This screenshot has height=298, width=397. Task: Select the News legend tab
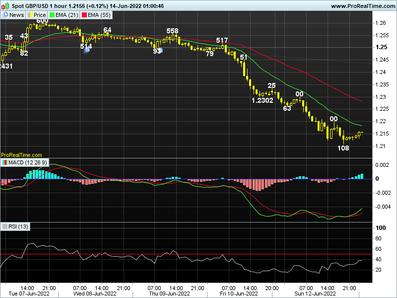point(16,15)
